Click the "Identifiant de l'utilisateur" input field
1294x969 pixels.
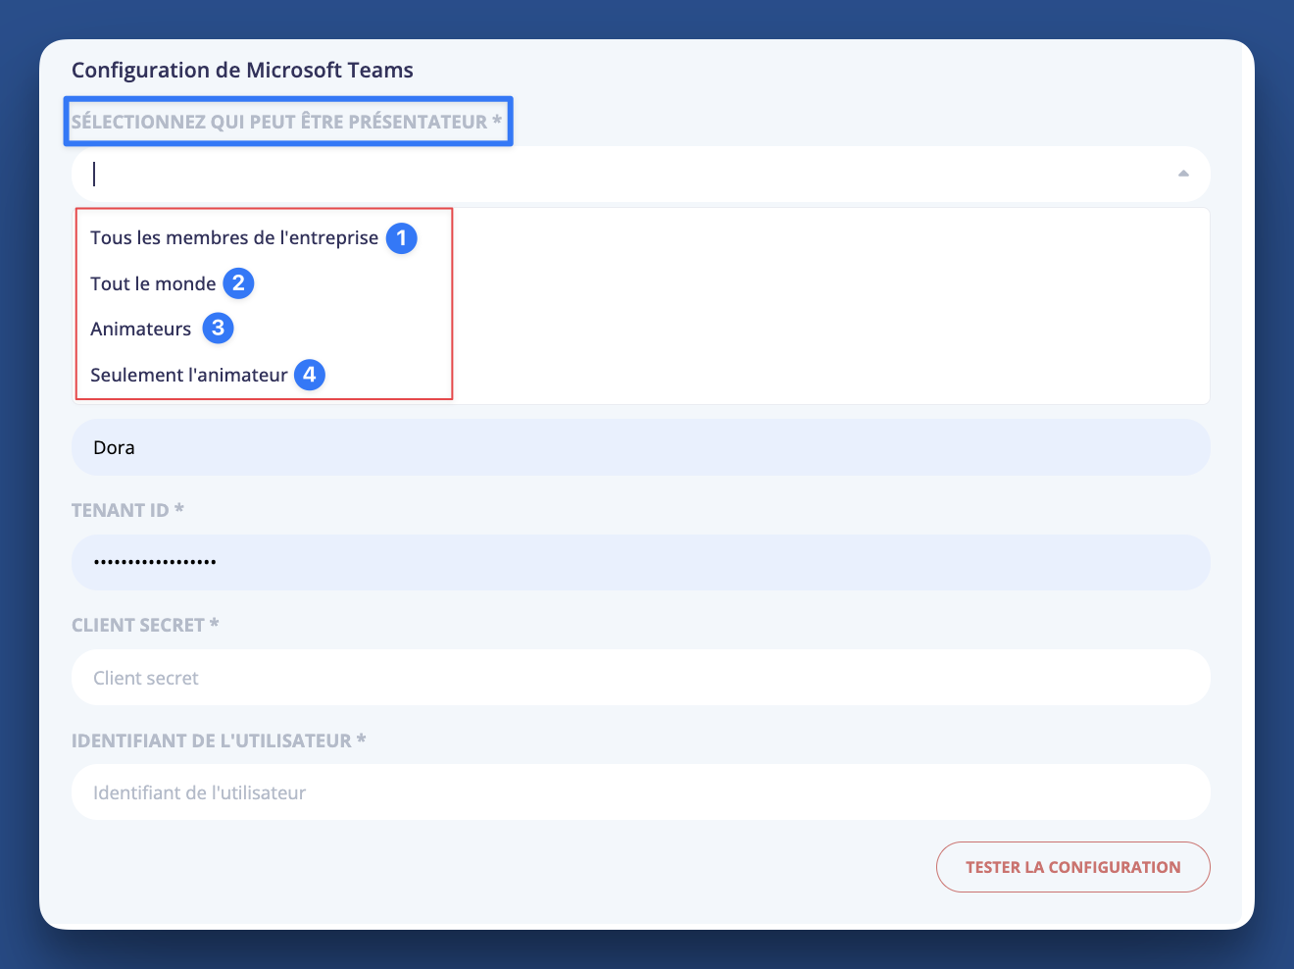pos(640,792)
